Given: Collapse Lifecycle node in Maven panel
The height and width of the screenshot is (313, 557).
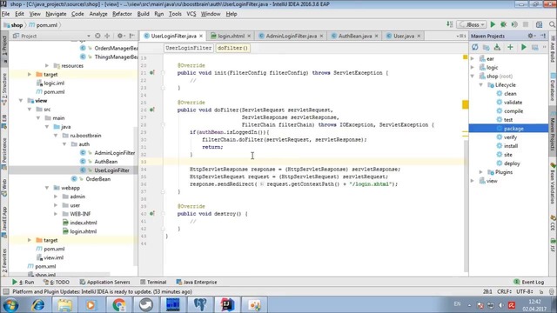Looking at the screenshot, I should 481,85.
